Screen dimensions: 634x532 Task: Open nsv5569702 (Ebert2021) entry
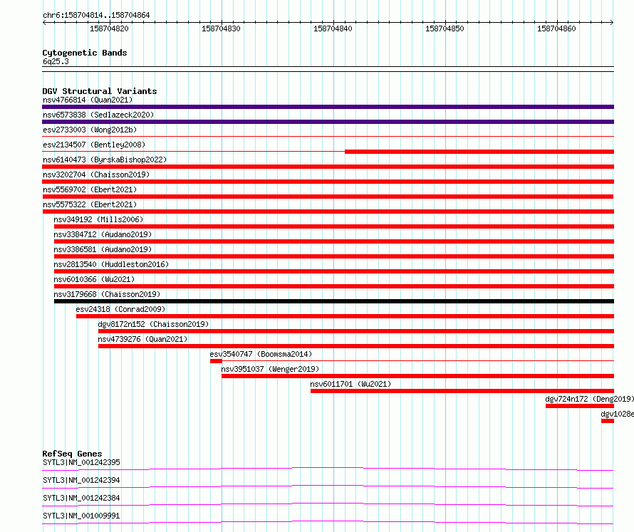pos(90,189)
